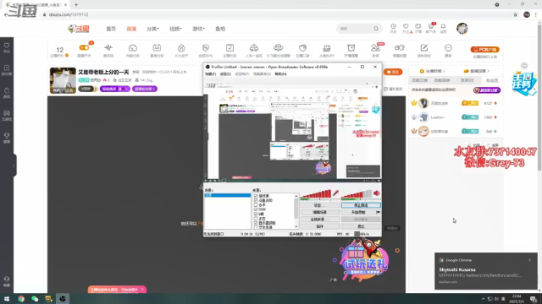Toggle the CSGO source checkbox in OBS
Screen dimensions: 542x304
tap(256, 209)
